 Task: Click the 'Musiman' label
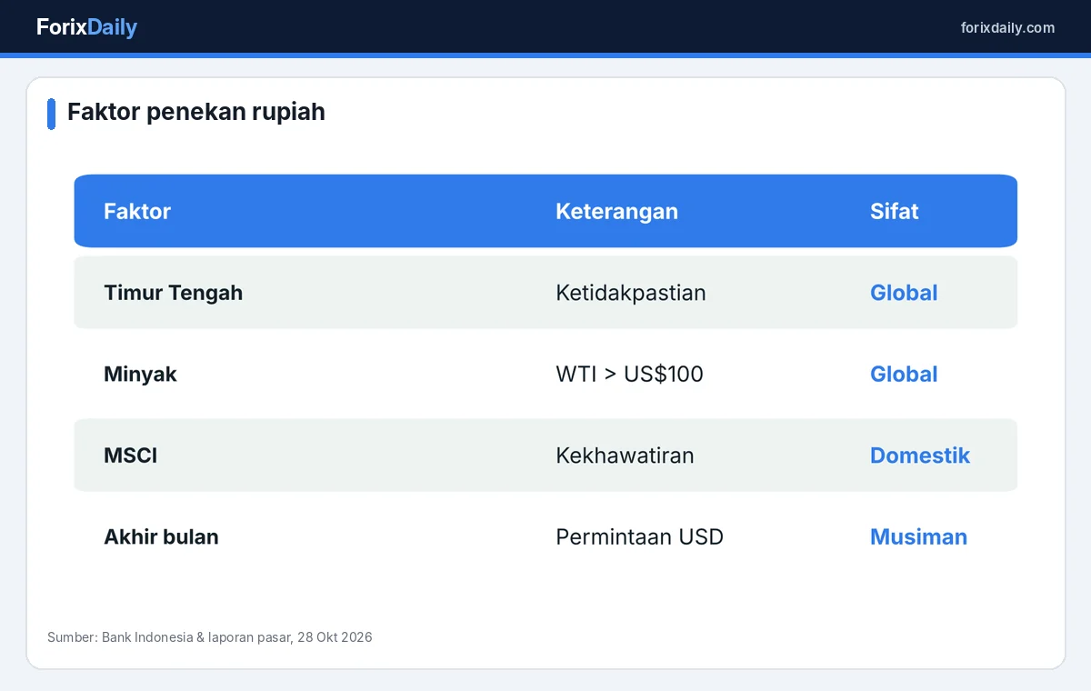(x=918, y=536)
